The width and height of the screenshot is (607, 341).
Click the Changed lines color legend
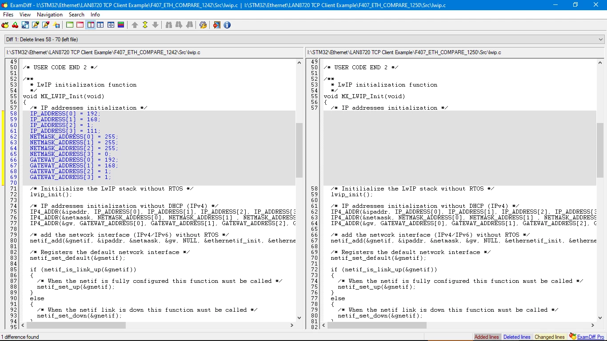[550, 337]
